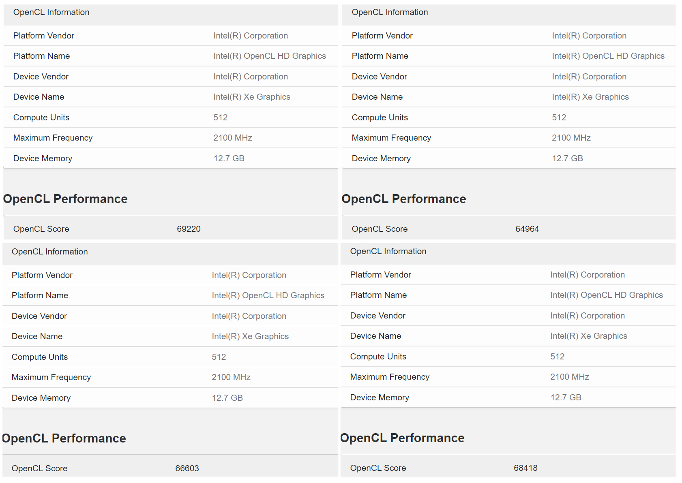Screen dimensions: 682x483
Task: Click the OpenCL score value 66603
Action: 187,468
